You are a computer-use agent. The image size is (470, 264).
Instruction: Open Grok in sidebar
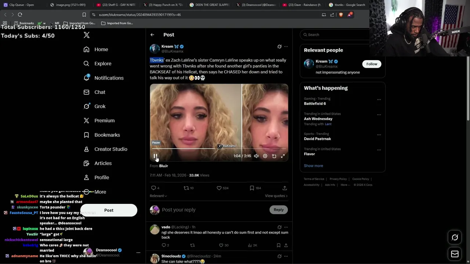(94, 106)
